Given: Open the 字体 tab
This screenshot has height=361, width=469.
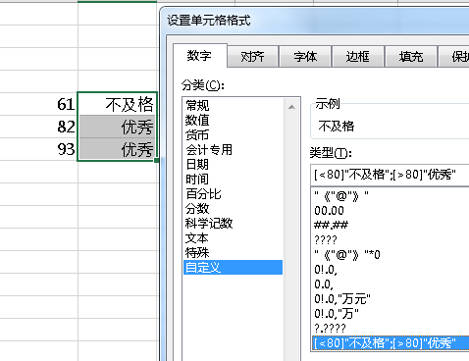Looking at the screenshot, I should pyautogui.click(x=305, y=57).
